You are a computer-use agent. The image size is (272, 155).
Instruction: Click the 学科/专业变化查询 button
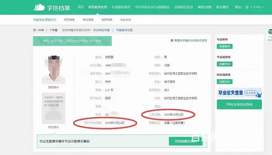coord(239,104)
